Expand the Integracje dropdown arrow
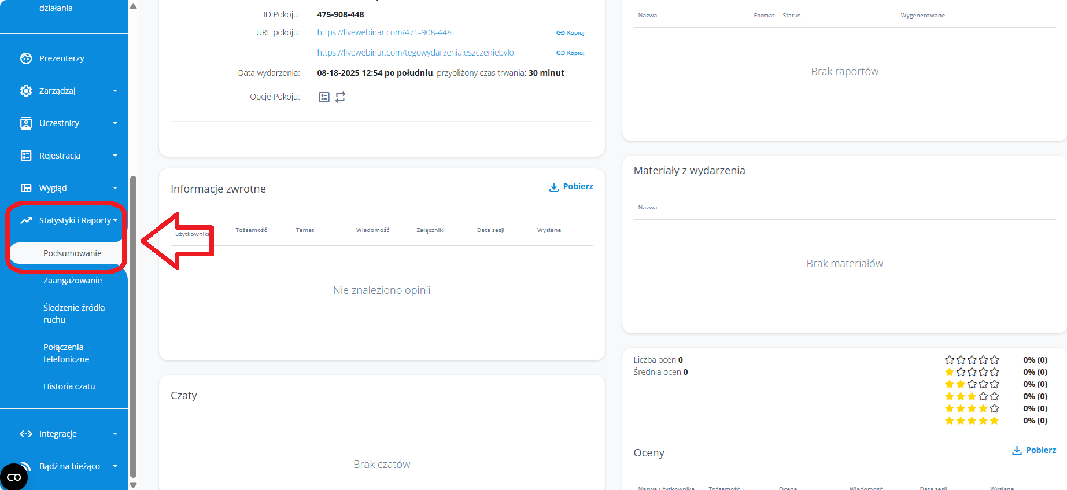Viewport: 1067px width, 490px height. 115,434
